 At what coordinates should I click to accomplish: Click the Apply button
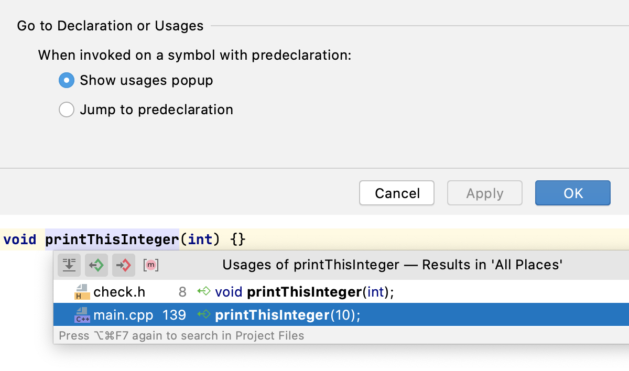click(484, 193)
